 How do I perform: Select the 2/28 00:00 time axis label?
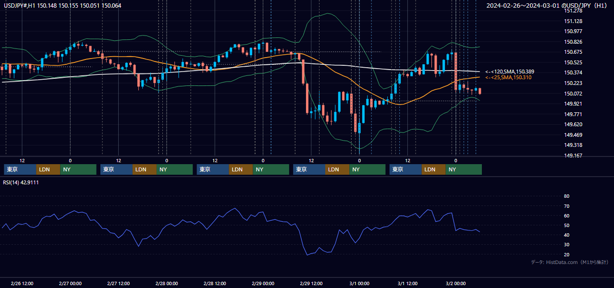click(167, 283)
